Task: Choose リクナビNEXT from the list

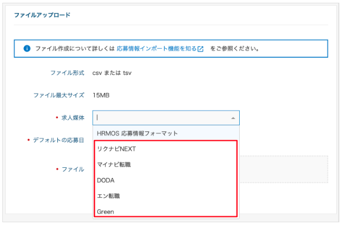Action: point(166,149)
